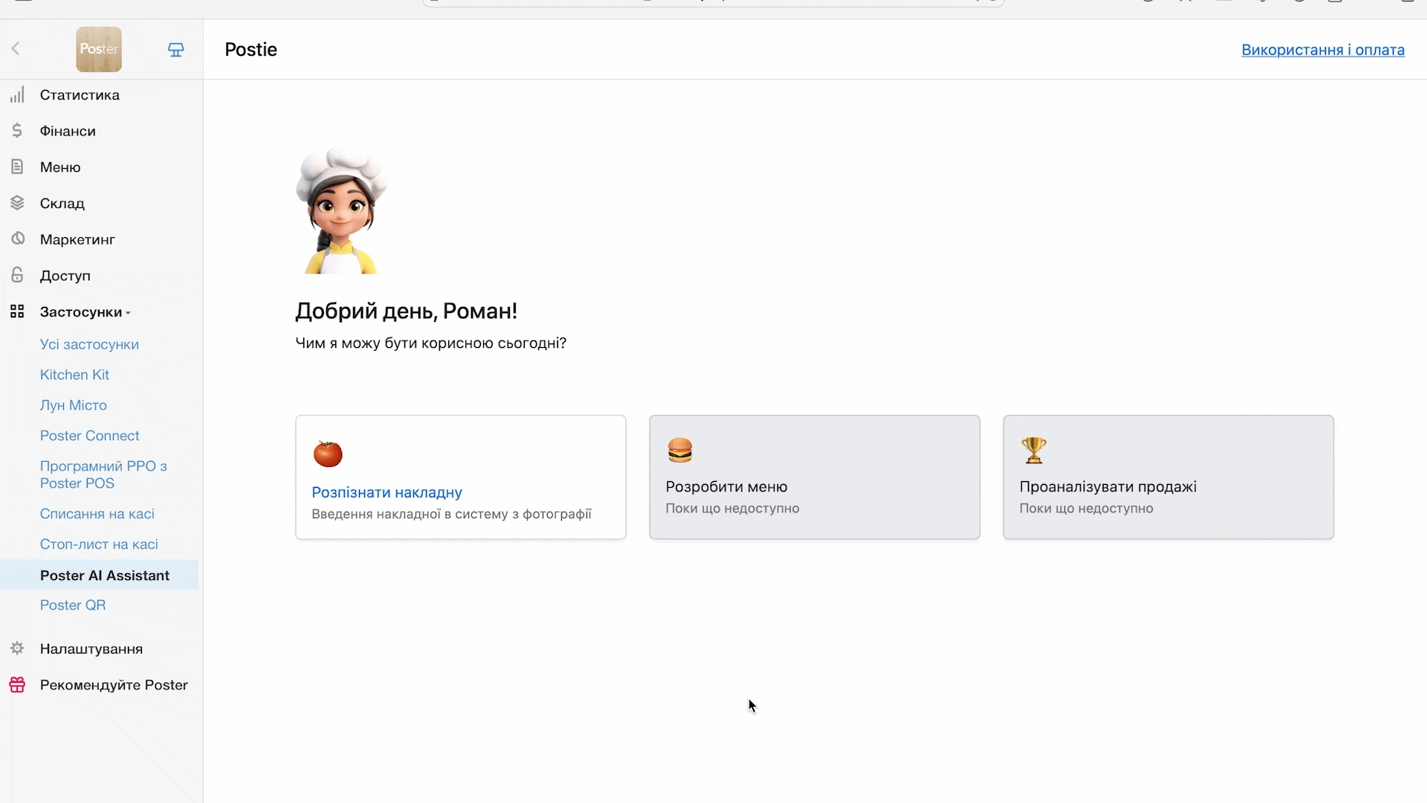Screen dimensions: 1427x803
Task: Click the storefront icon next to Poster logo
Action: pyautogui.click(x=176, y=50)
